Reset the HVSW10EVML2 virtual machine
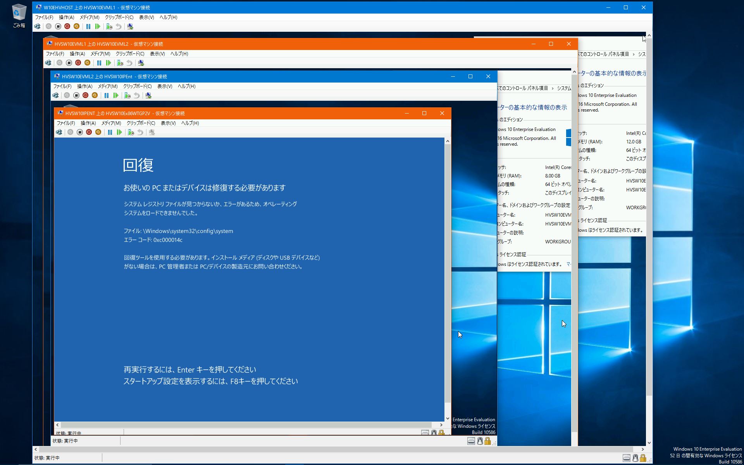 [108, 63]
